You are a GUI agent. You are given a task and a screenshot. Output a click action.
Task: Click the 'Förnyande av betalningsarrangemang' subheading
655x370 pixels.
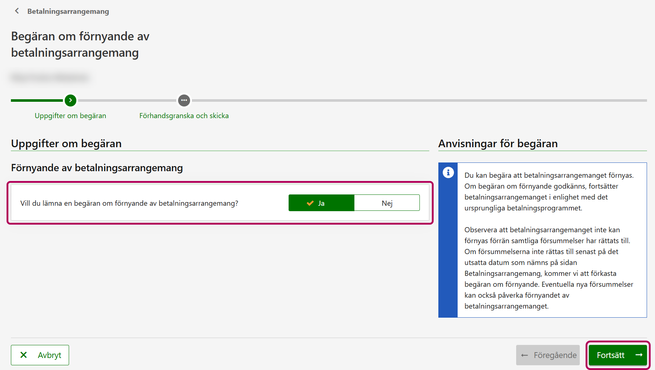[97, 168]
